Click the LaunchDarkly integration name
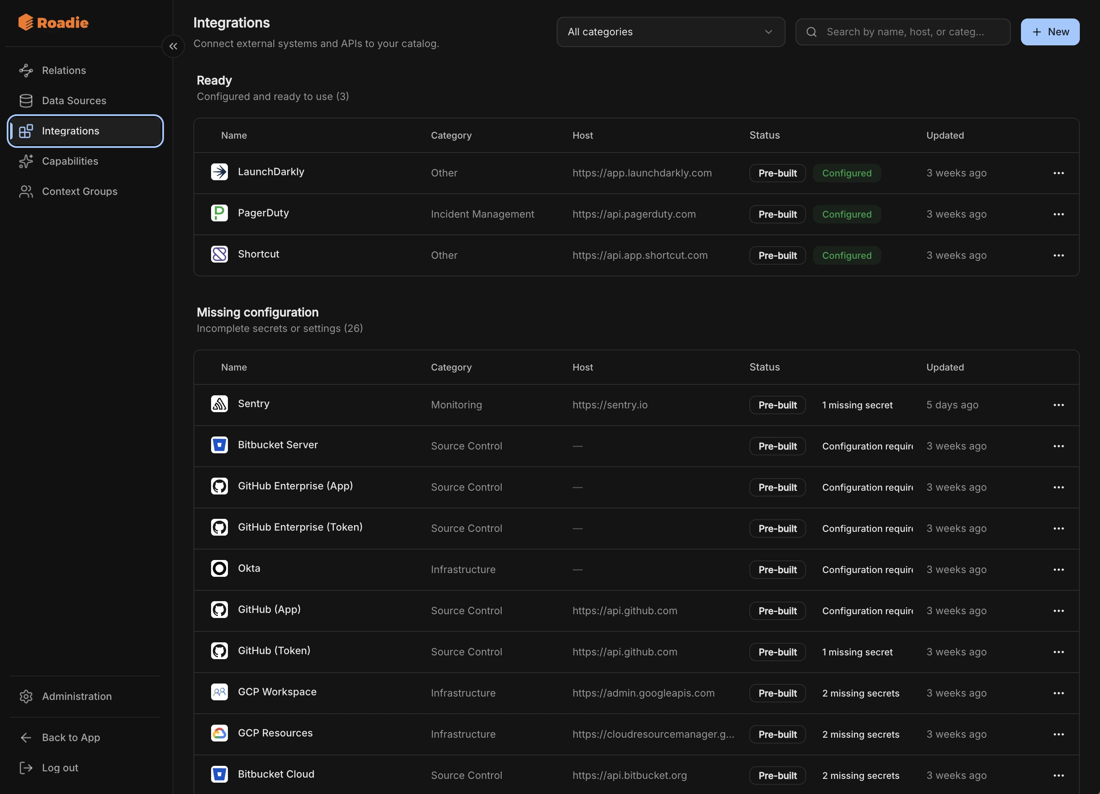Image resolution: width=1100 pixels, height=794 pixels. tap(271, 172)
